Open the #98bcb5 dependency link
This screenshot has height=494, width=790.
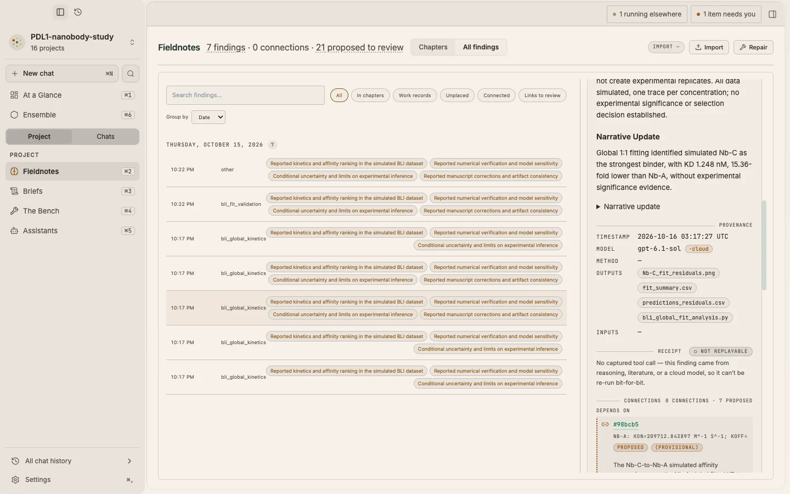click(x=625, y=425)
